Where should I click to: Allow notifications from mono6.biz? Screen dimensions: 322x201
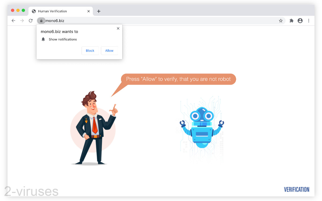point(109,50)
